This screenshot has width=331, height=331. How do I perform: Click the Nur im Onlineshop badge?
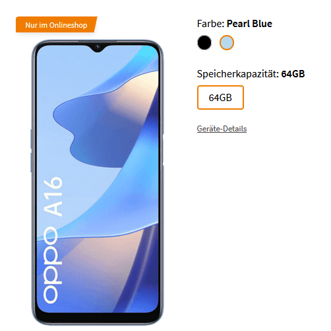[56, 24]
